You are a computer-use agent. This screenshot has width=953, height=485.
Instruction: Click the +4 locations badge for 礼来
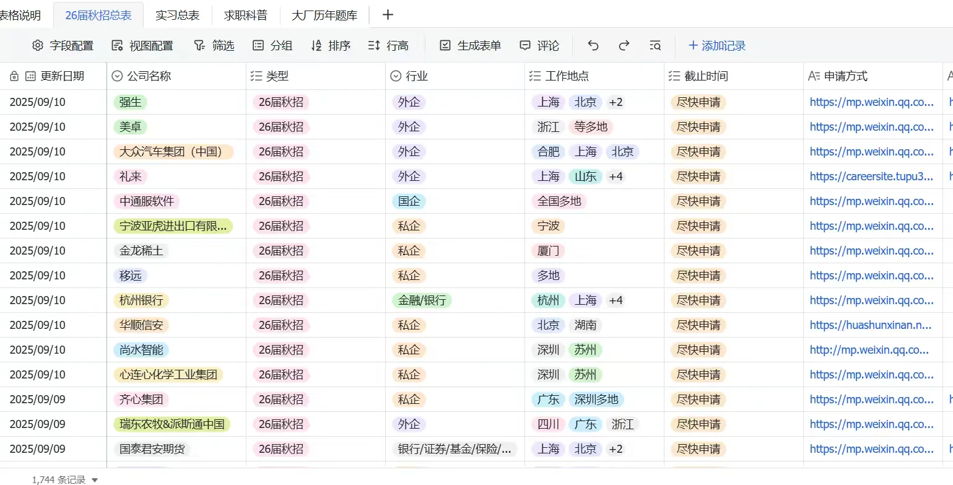[x=616, y=177]
